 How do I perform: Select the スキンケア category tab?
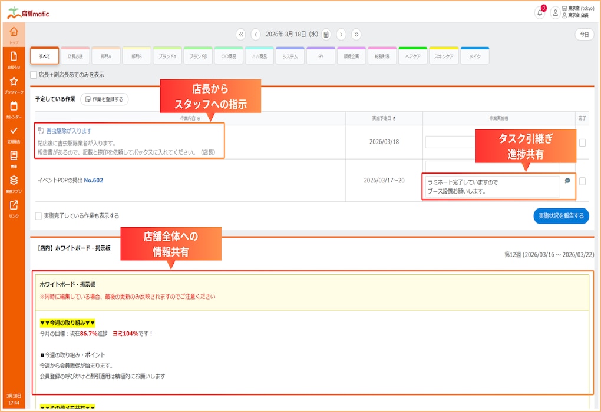click(444, 57)
